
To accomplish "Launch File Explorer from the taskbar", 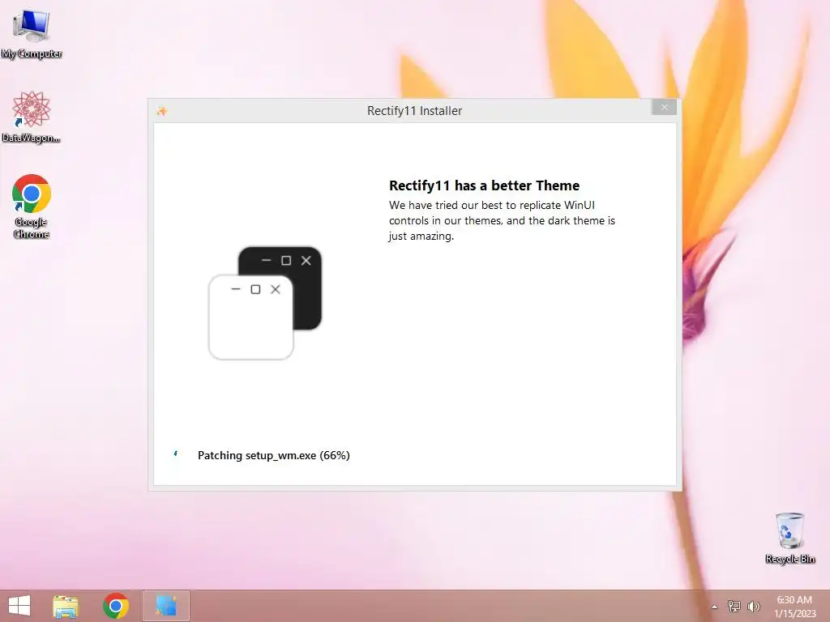I will pyautogui.click(x=66, y=606).
